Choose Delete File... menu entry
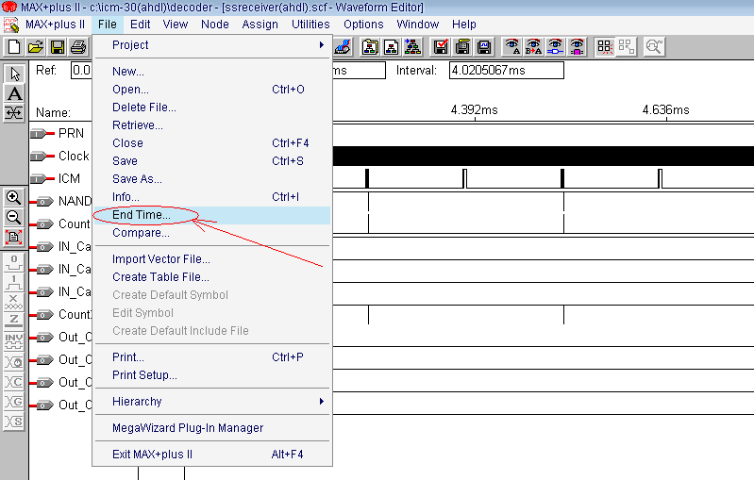This screenshot has height=480, width=754. (x=212, y=108)
